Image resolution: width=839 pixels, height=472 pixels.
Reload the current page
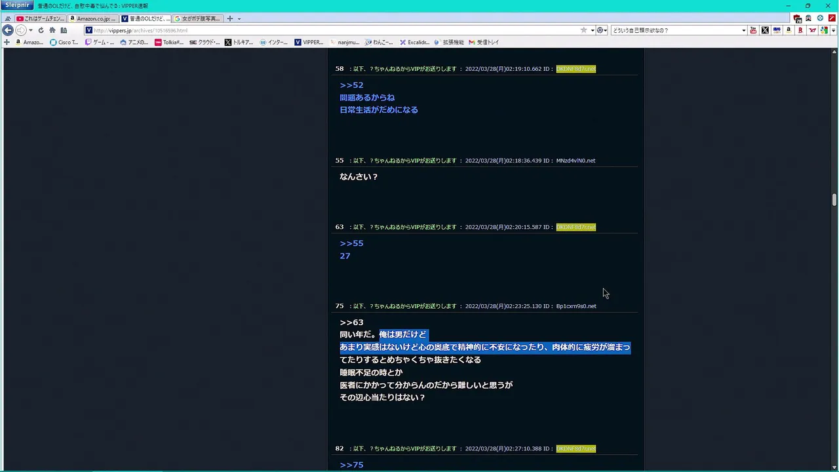point(41,30)
